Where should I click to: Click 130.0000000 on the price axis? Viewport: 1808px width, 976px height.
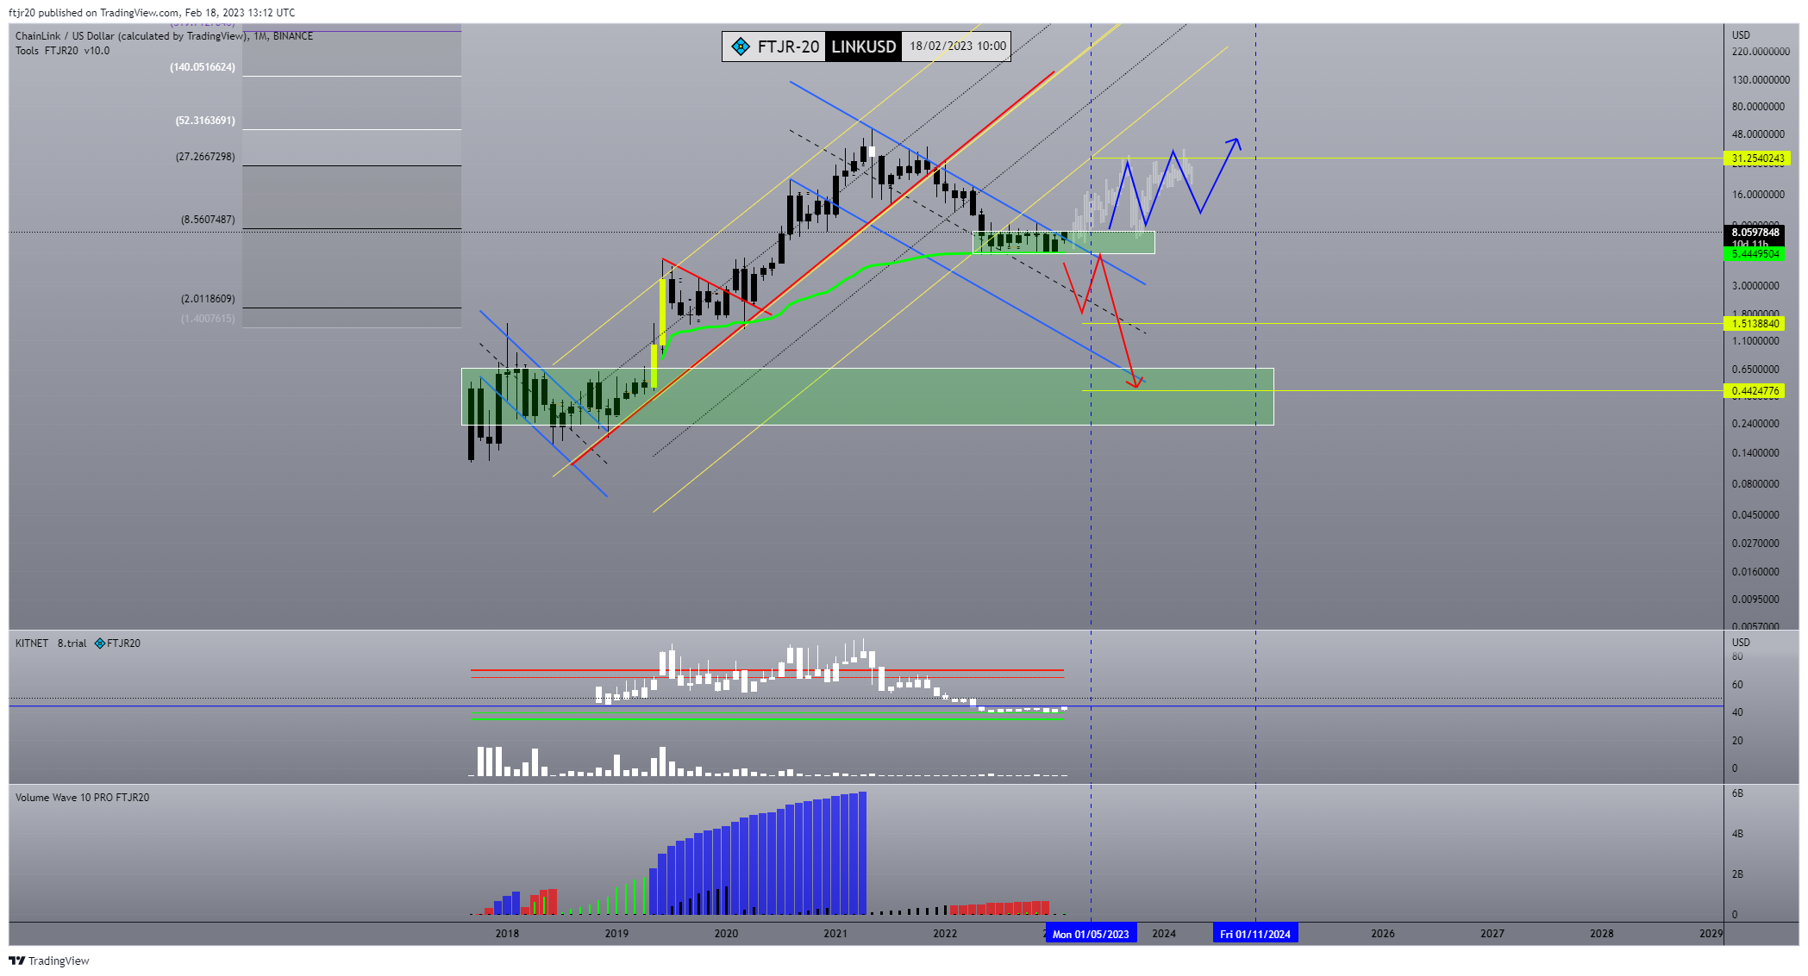pyautogui.click(x=1761, y=80)
